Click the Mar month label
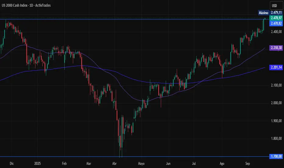This screenshot has width=284, height=168. coord(89,163)
